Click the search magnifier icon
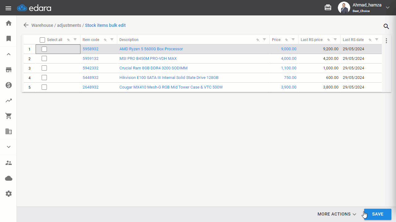The image size is (396, 222). (386, 27)
